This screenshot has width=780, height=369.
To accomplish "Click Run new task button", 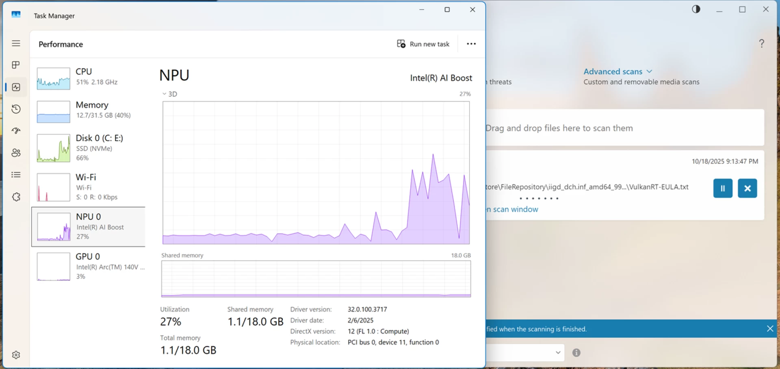I will point(423,44).
